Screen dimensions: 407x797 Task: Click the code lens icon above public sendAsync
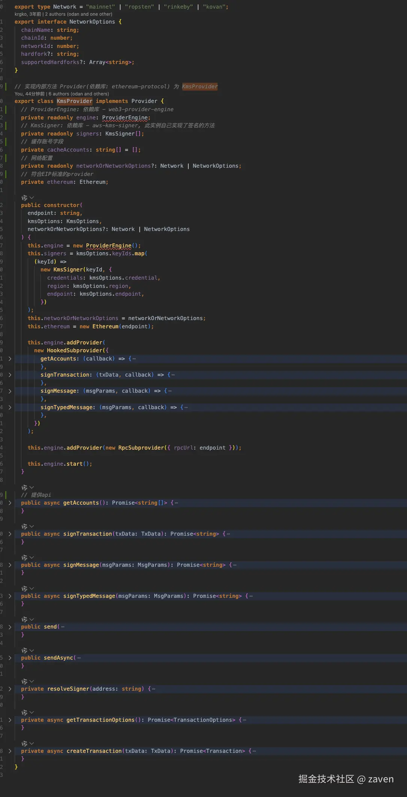24,650
